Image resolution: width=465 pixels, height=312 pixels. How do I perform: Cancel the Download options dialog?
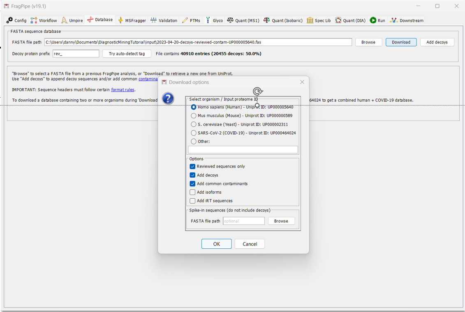click(x=250, y=244)
